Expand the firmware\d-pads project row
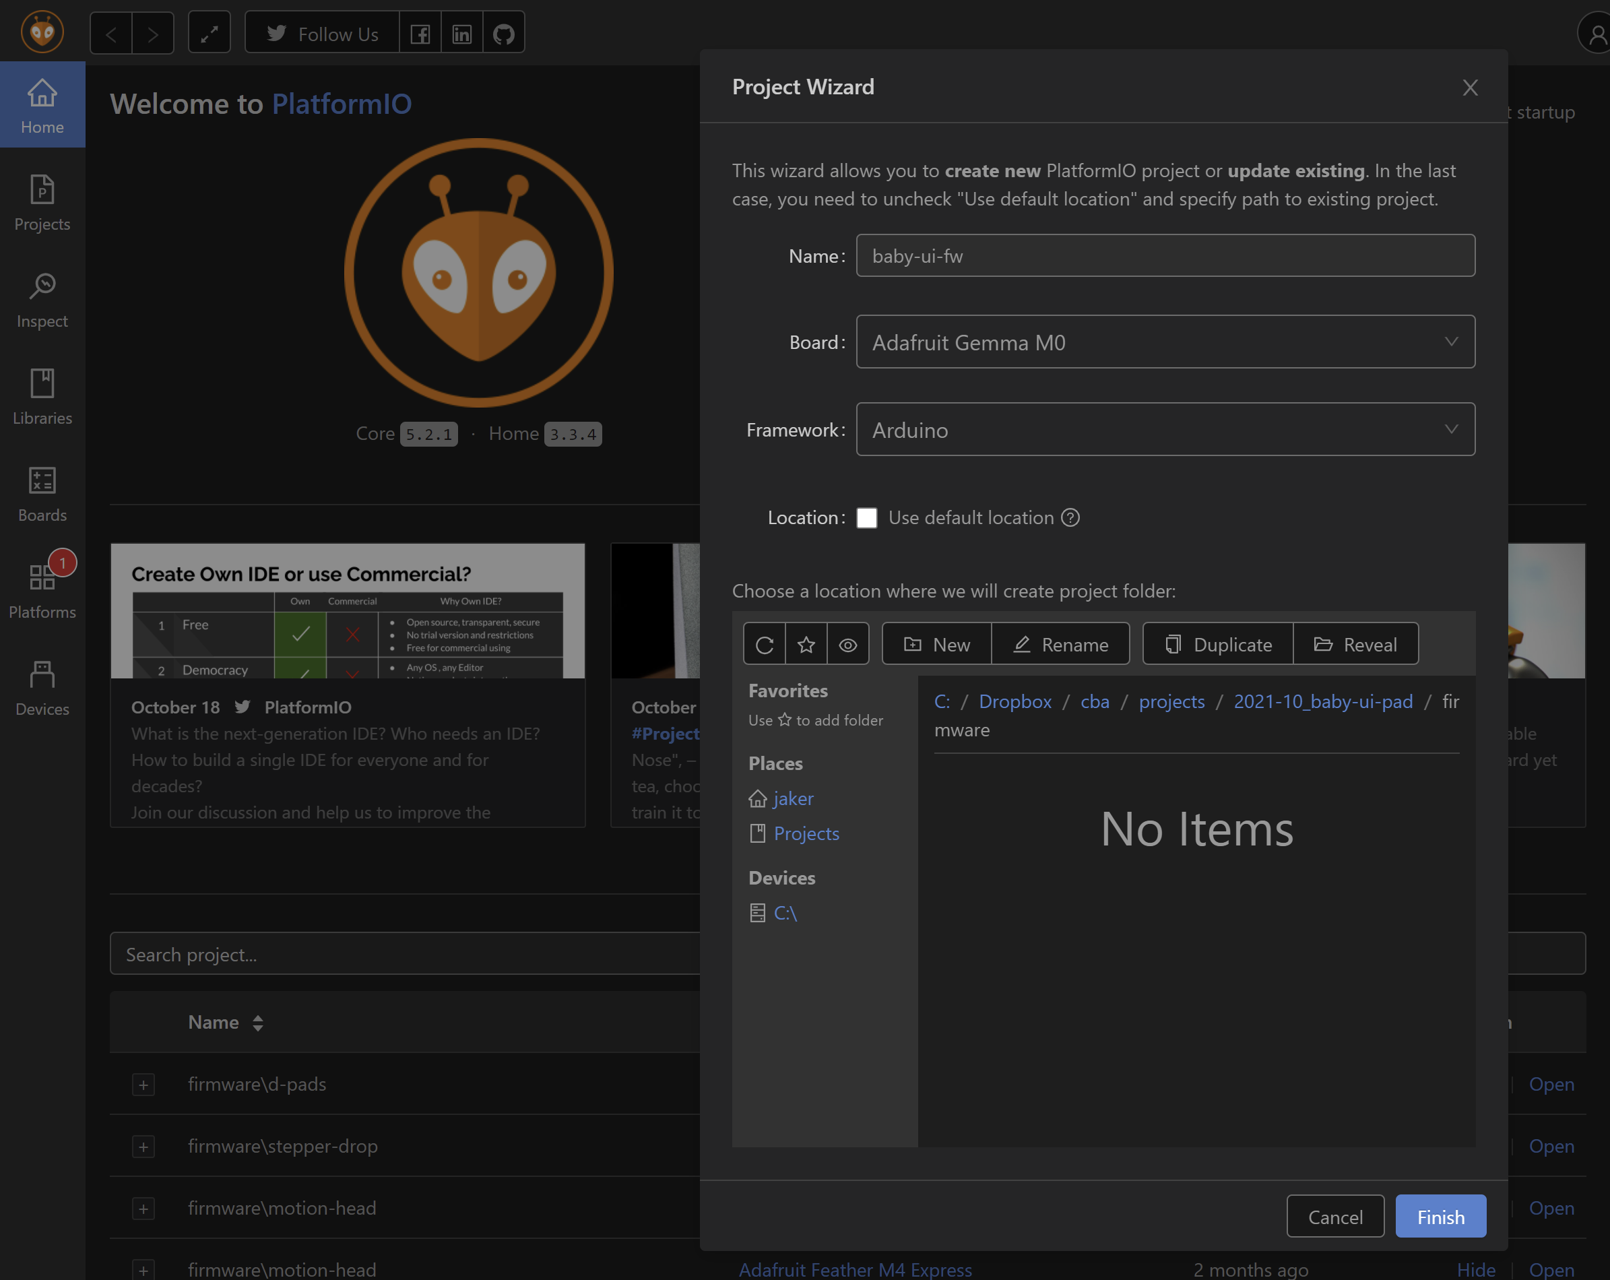 coord(143,1085)
